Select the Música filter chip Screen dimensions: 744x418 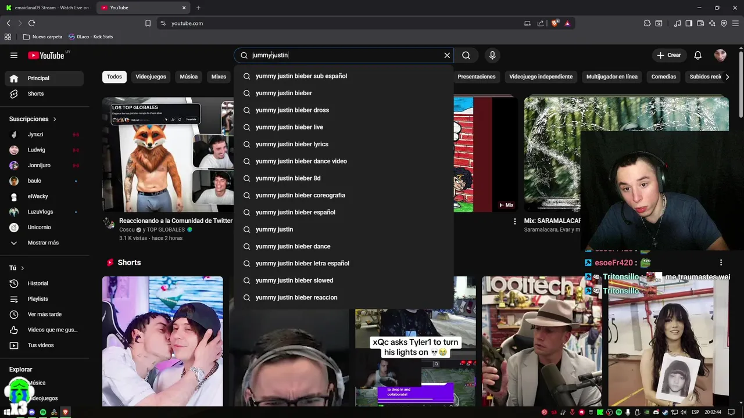pyautogui.click(x=189, y=77)
